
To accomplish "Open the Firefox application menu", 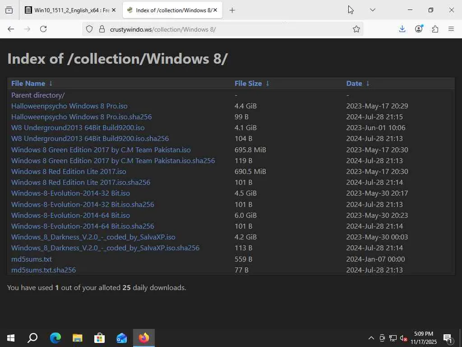I will [x=451, y=29].
